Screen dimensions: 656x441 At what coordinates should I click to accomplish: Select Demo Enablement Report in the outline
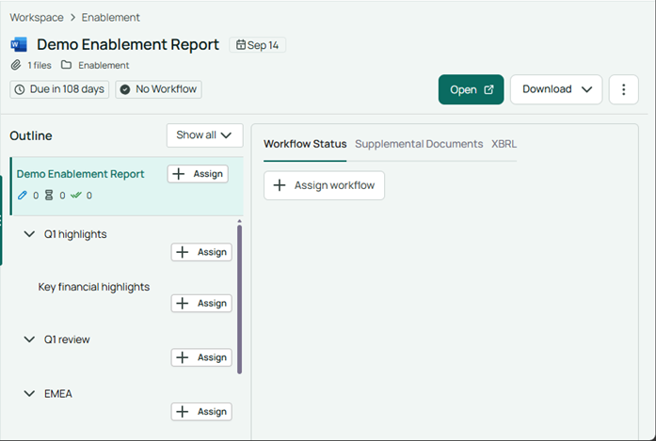(x=80, y=174)
